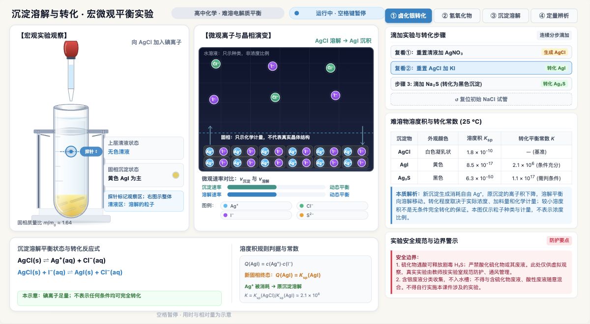
Task: Click the 新固相终态 Q(AgI)=Ksp line
Action: 282,275
